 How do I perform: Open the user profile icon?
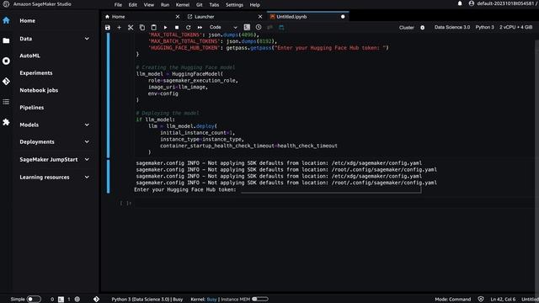tap(472, 3)
